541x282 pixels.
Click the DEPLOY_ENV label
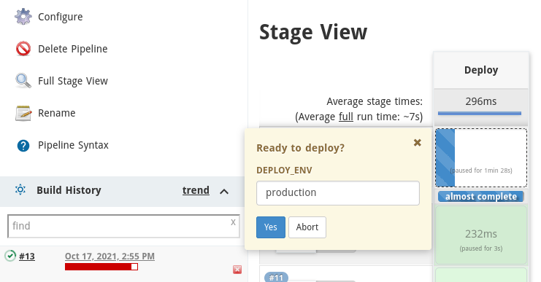[x=284, y=170]
